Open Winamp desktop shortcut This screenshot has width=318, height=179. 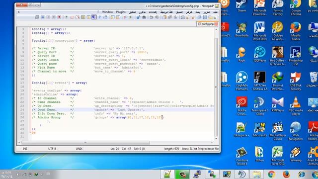(x=296, y=154)
